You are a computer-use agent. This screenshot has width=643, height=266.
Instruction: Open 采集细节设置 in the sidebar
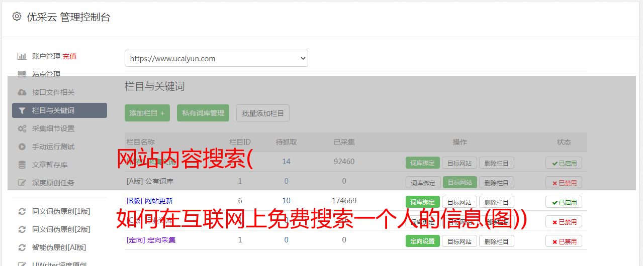(53, 128)
